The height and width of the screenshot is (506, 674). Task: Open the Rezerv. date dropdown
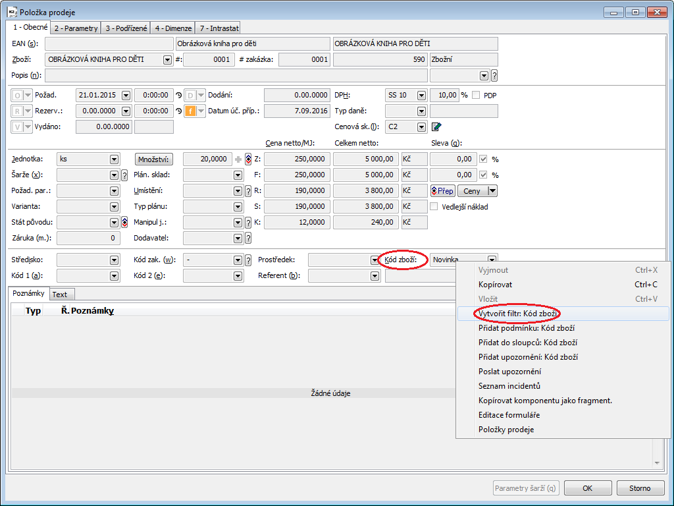pos(126,111)
